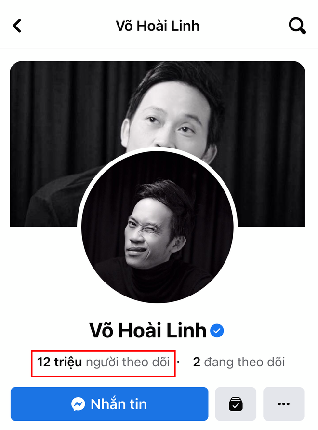Click the 'người theo dõi' gray label
This screenshot has height=430, width=318.
point(128,363)
